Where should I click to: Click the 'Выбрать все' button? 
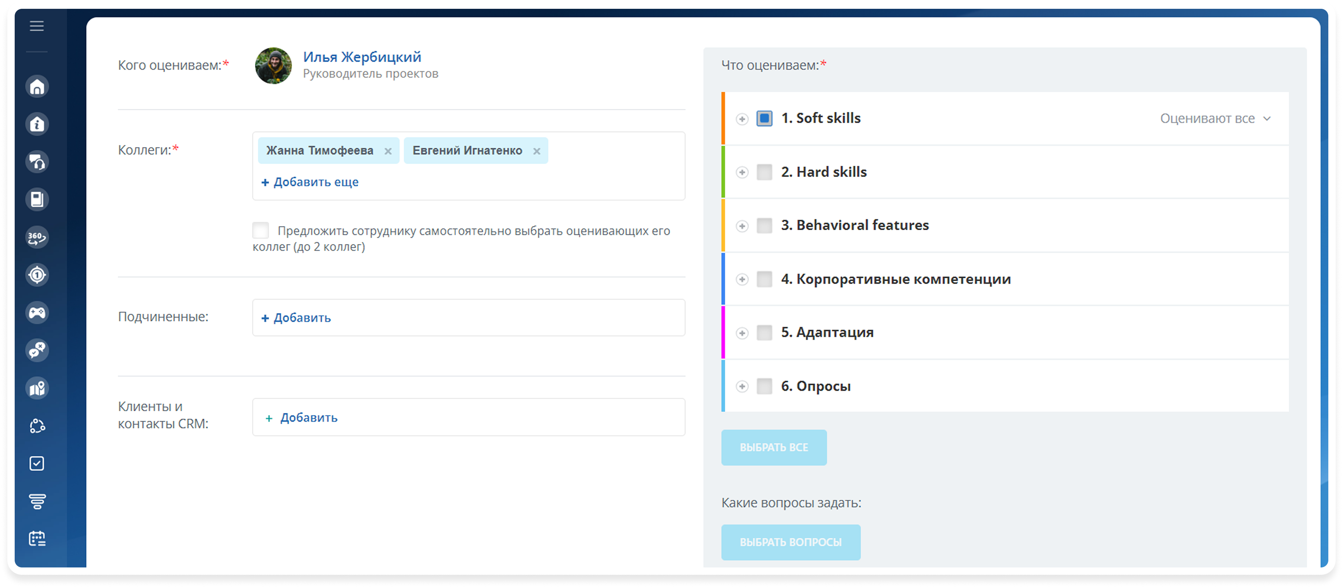coord(774,447)
